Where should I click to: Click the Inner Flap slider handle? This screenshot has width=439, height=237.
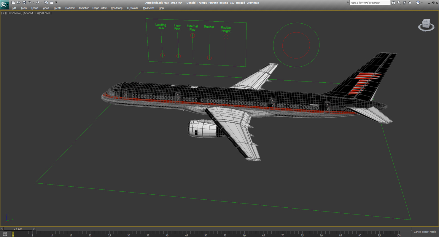pos(178,56)
